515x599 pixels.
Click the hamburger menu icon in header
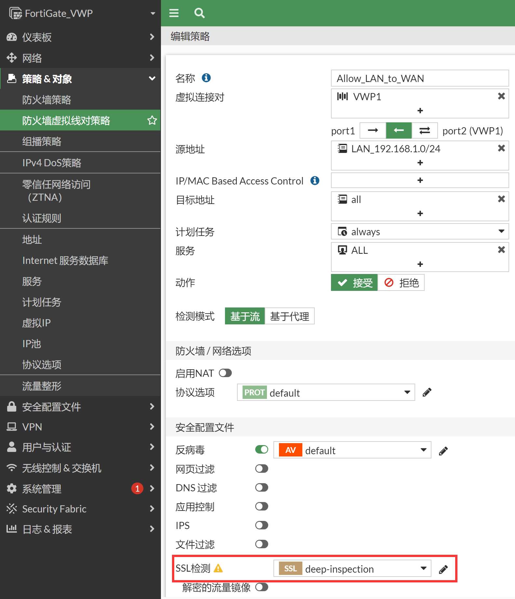pos(174,13)
